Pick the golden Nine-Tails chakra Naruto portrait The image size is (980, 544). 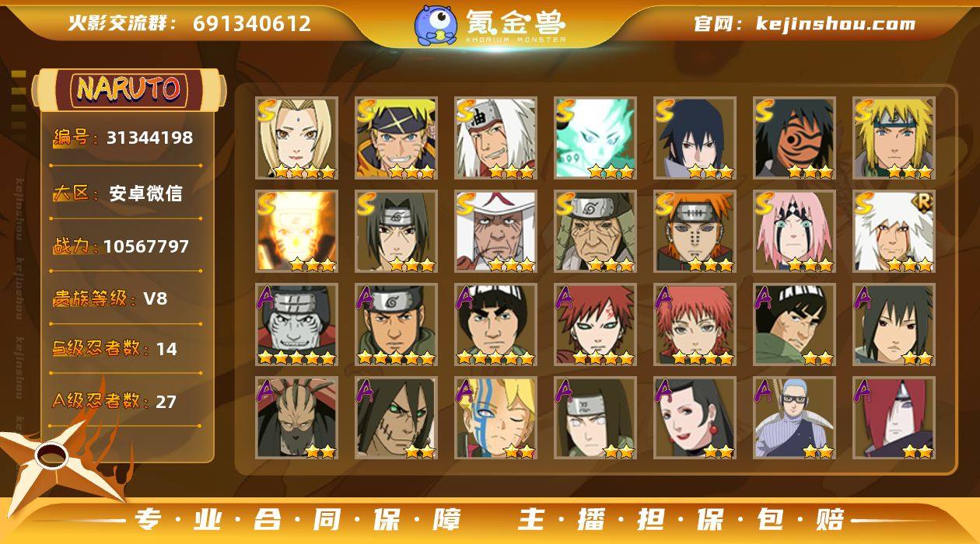click(x=297, y=232)
